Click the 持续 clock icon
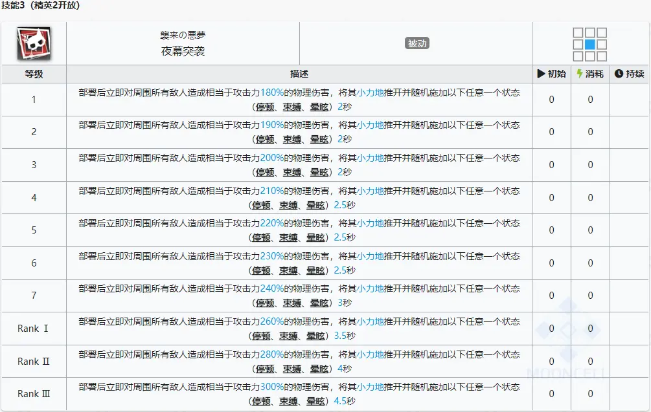This screenshot has width=651, height=412. click(x=619, y=74)
